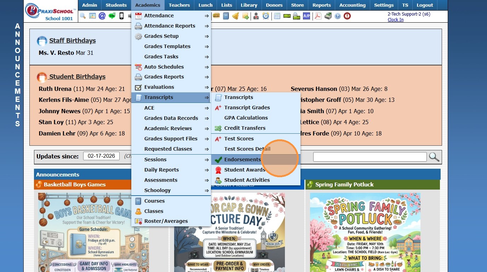Click the blue help question mark icon
This screenshot has width=487, height=272.
338,16
